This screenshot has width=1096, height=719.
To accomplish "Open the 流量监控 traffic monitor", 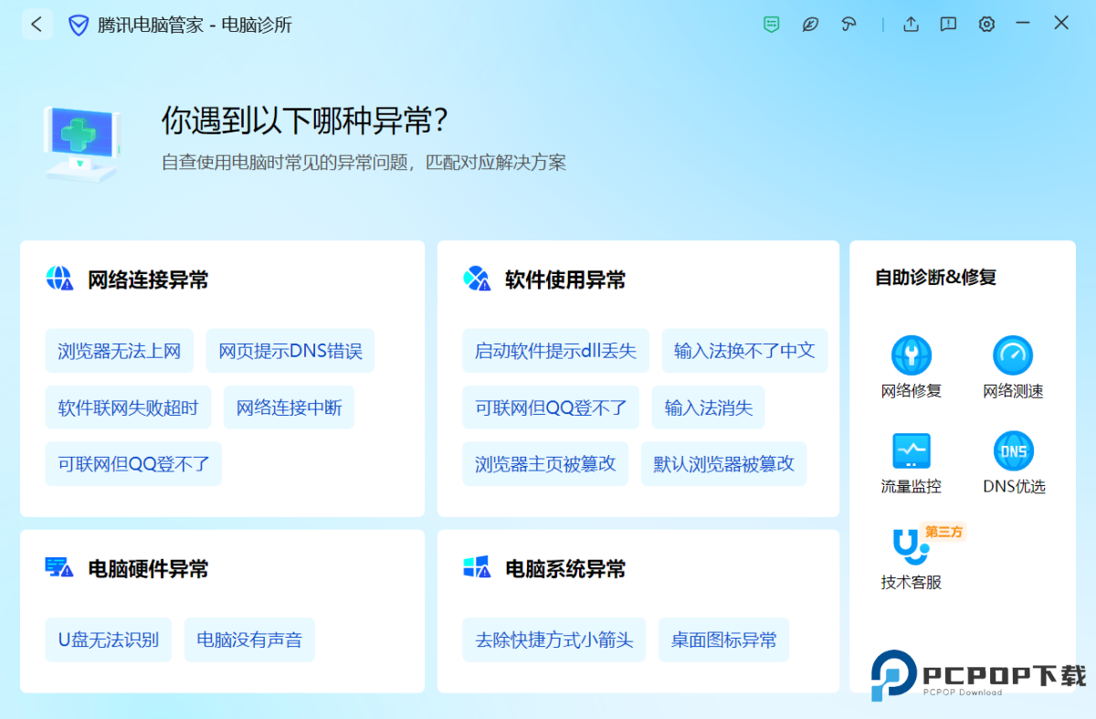I will pyautogui.click(x=911, y=462).
